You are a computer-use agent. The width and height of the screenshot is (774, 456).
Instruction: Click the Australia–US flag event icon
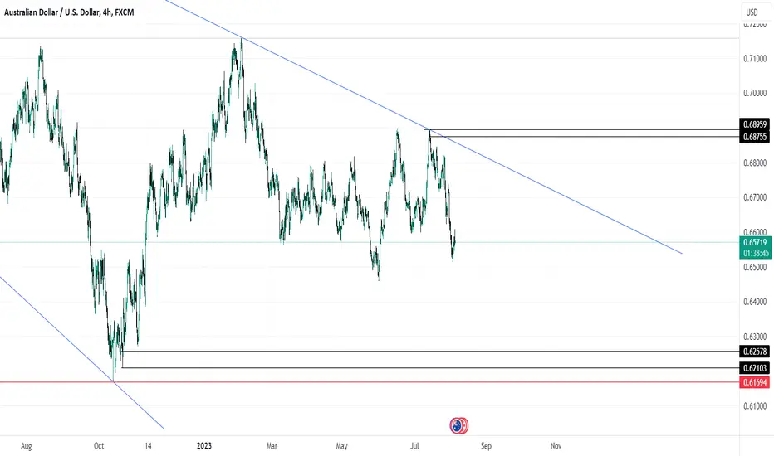(458, 425)
